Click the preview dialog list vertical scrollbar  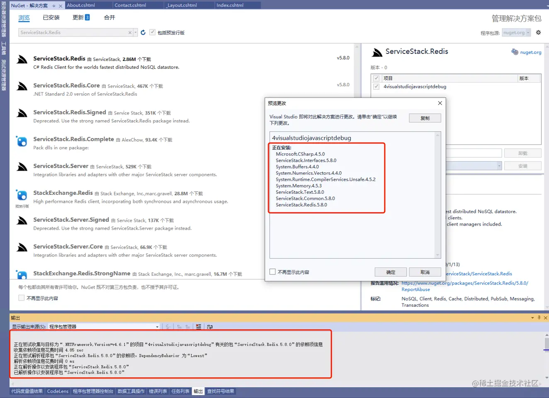tap(437, 195)
